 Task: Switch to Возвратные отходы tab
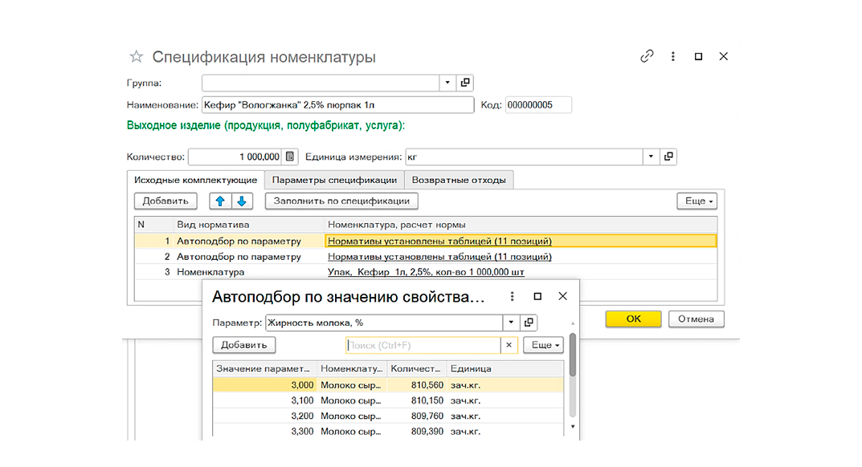459,180
